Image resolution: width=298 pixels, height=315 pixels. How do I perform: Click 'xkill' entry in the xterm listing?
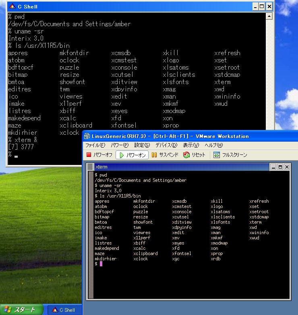coord(217,201)
